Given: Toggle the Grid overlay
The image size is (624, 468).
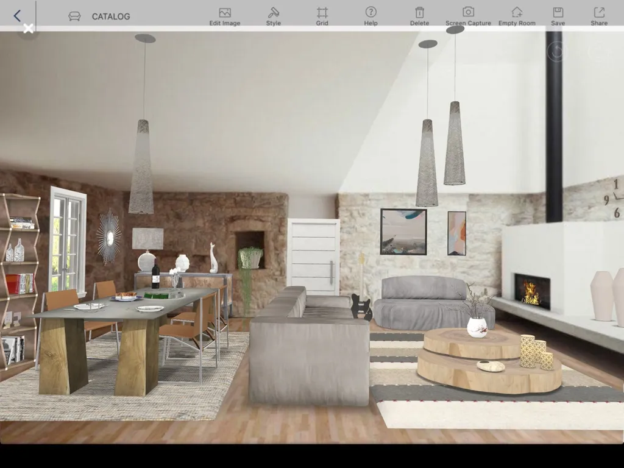Looking at the screenshot, I should [x=322, y=16].
